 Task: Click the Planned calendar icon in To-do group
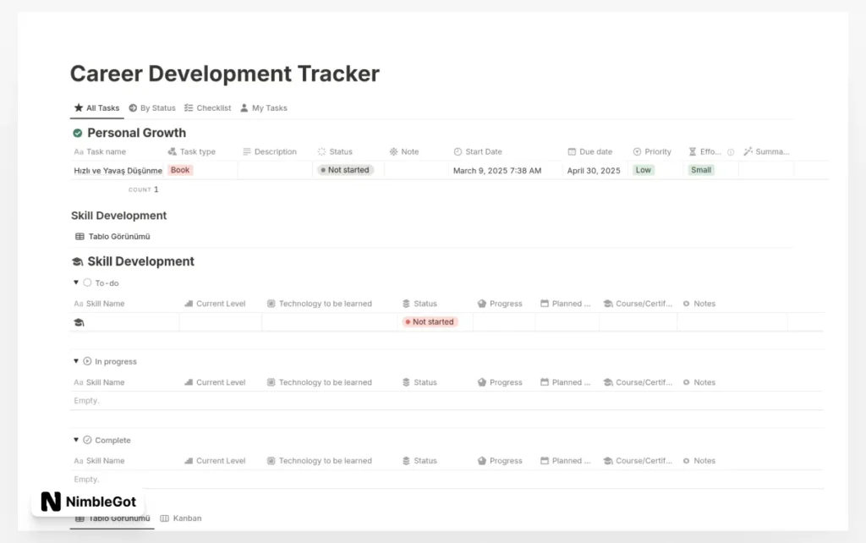[545, 304]
